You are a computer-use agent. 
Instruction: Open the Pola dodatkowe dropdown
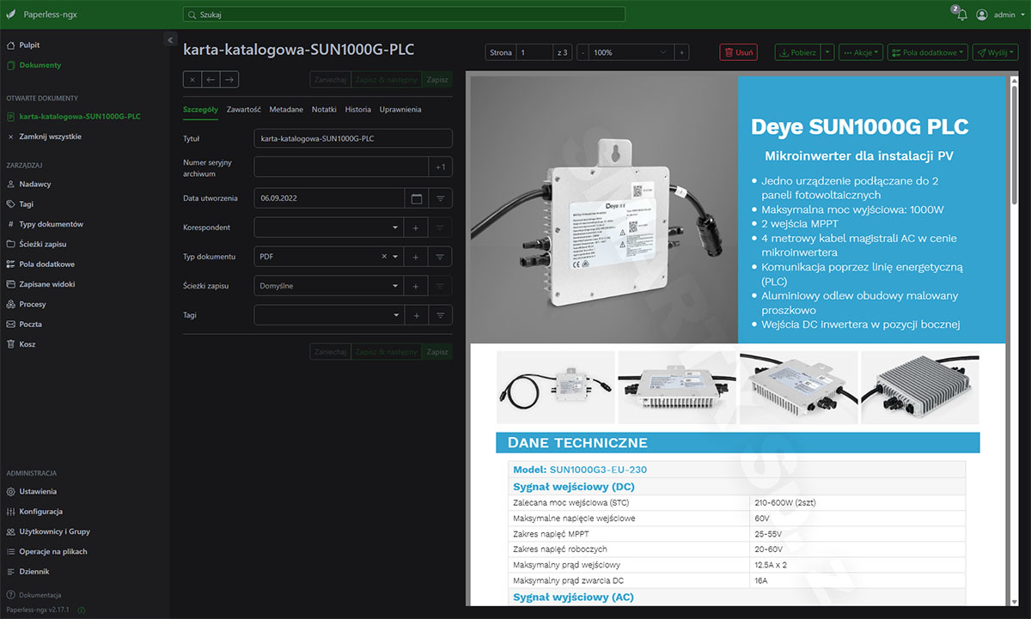(x=928, y=52)
